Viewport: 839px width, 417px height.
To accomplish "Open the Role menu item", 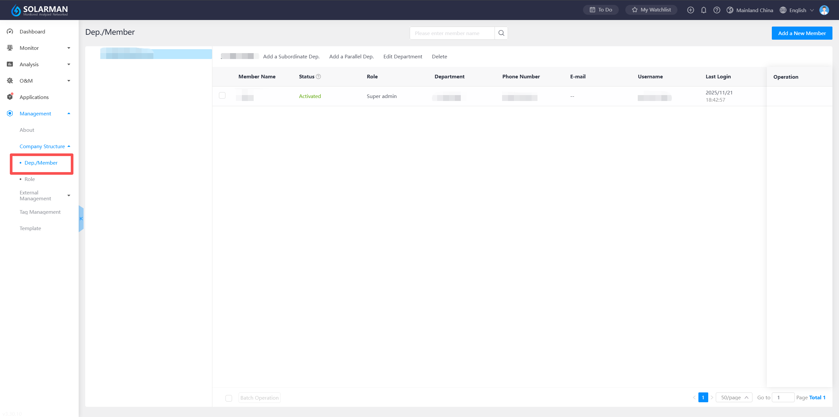I will click(x=29, y=179).
